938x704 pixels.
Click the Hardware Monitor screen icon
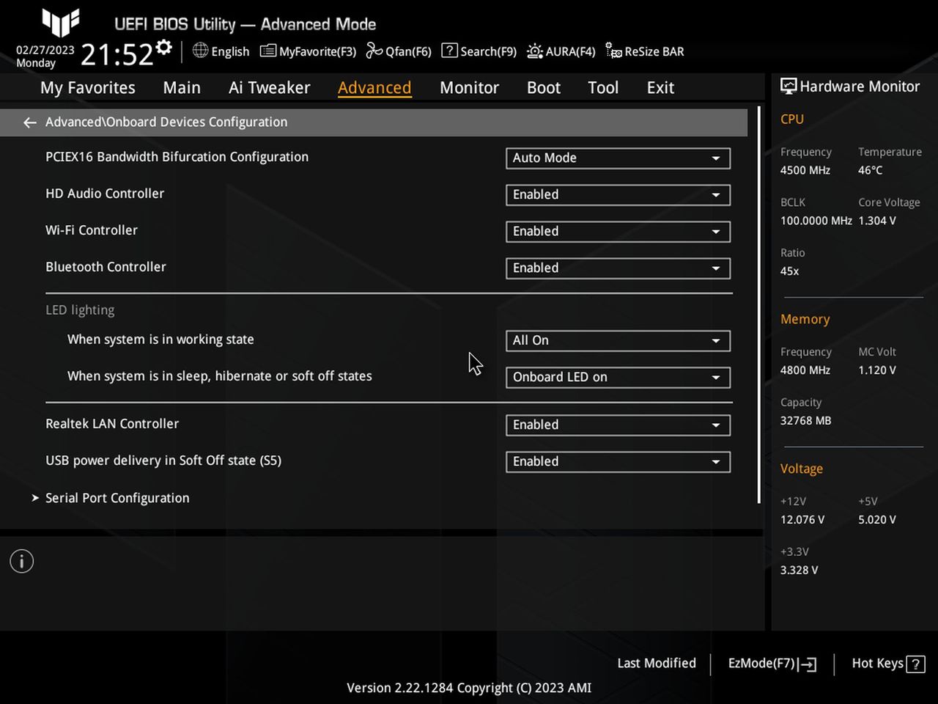789,87
